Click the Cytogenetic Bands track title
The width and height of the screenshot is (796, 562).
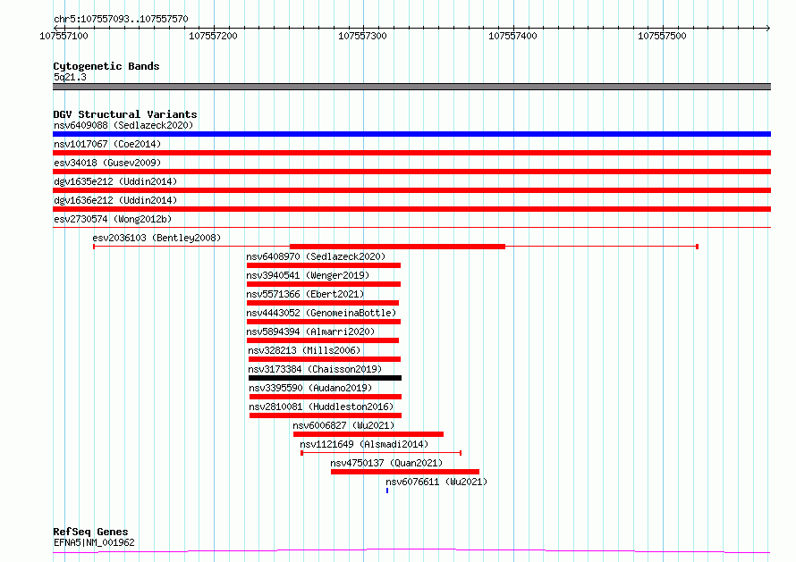pyautogui.click(x=106, y=66)
